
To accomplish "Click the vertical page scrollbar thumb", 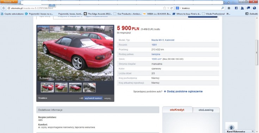I will [257, 53].
